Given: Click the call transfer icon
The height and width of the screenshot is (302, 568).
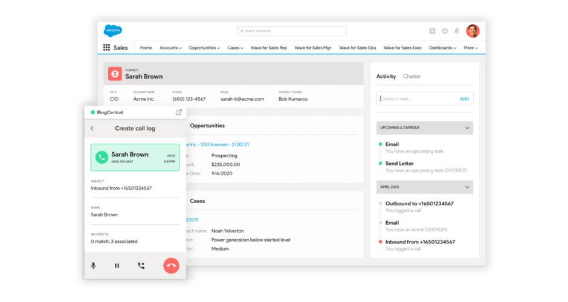Looking at the screenshot, I should coord(141,265).
